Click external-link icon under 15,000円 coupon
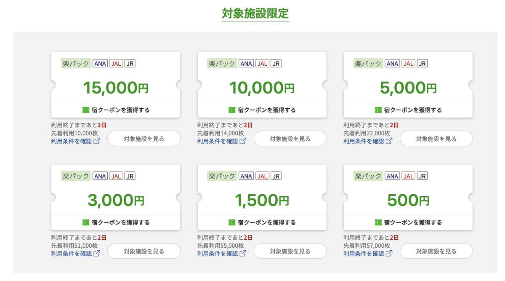 (x=97, y=141)
